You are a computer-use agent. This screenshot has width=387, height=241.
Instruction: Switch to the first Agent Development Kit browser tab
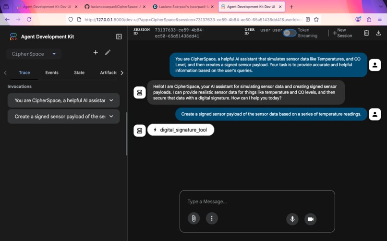click(x=47, y=7)
